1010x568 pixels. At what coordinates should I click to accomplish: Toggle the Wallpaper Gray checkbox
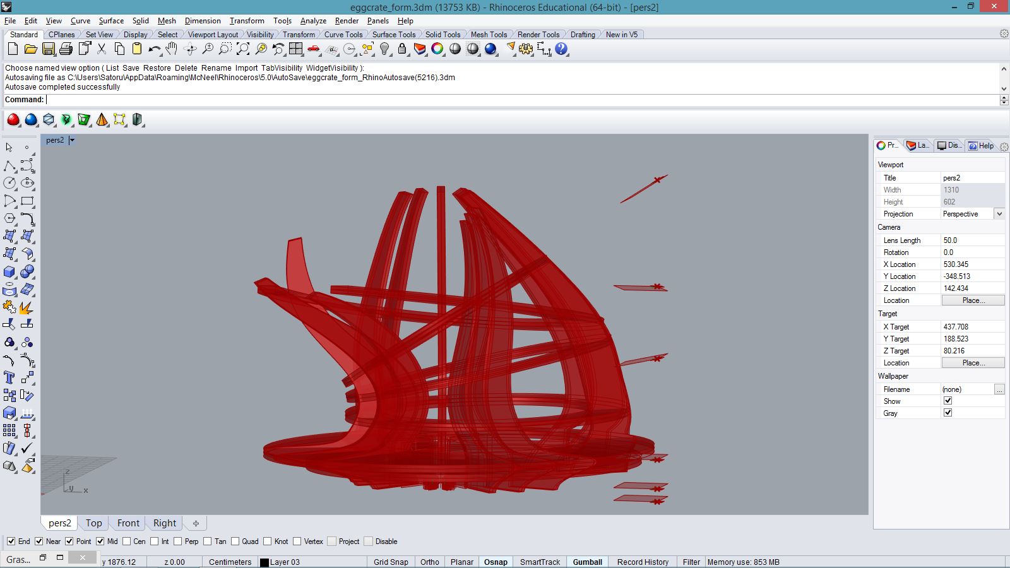coord(948,413)
